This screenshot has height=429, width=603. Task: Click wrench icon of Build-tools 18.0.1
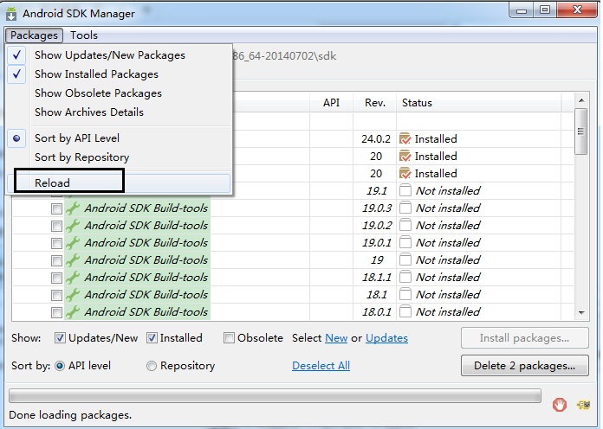[73, 312]
